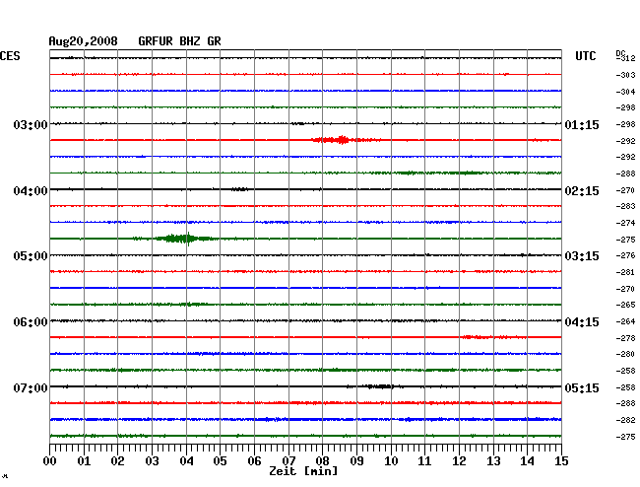Screen dimensions: 640x487
Task: Select the 05:00 local time label
Action: [31, 256]
